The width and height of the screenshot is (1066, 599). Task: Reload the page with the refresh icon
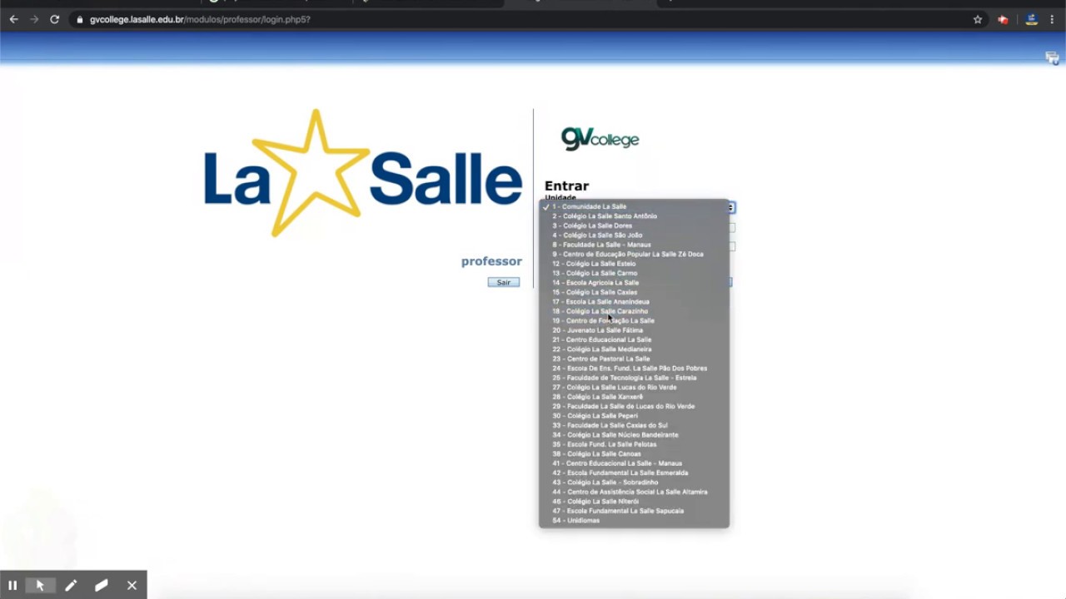[55, 19]
